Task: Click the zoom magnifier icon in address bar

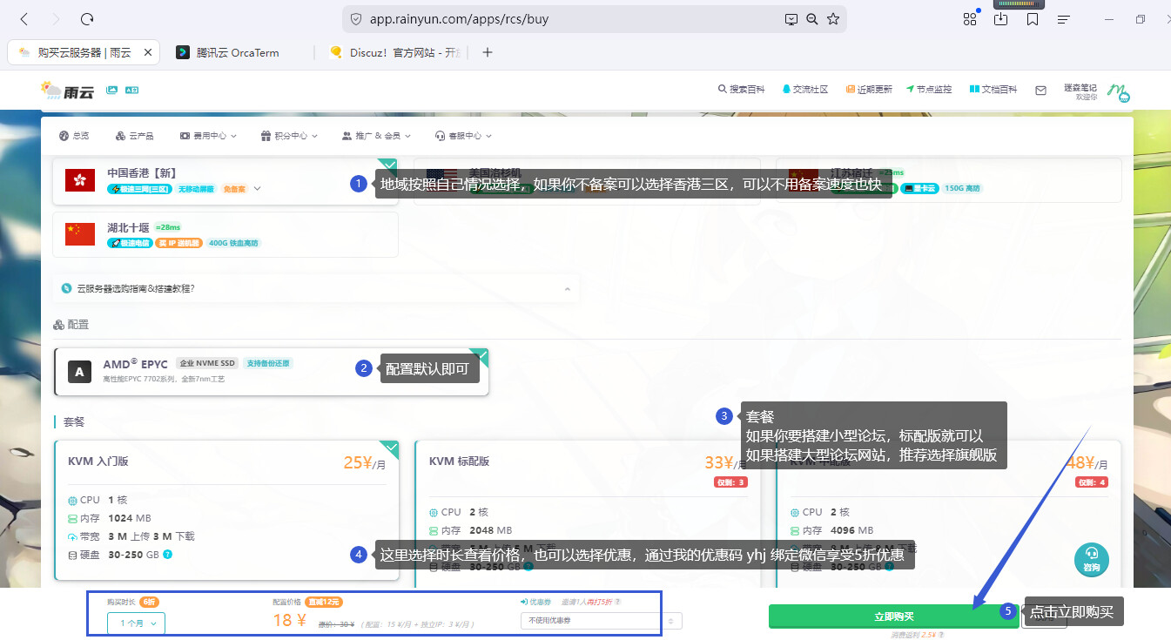Action: pos(812,19)
